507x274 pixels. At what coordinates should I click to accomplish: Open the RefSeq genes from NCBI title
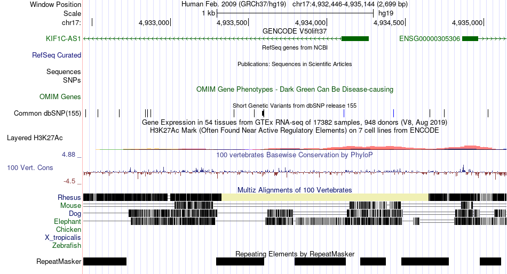[295, 47]
